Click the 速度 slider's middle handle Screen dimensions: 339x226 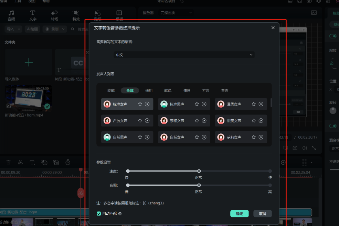(x=199, y=171)
